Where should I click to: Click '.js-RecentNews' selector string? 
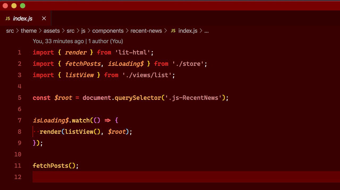coord(193,98)
